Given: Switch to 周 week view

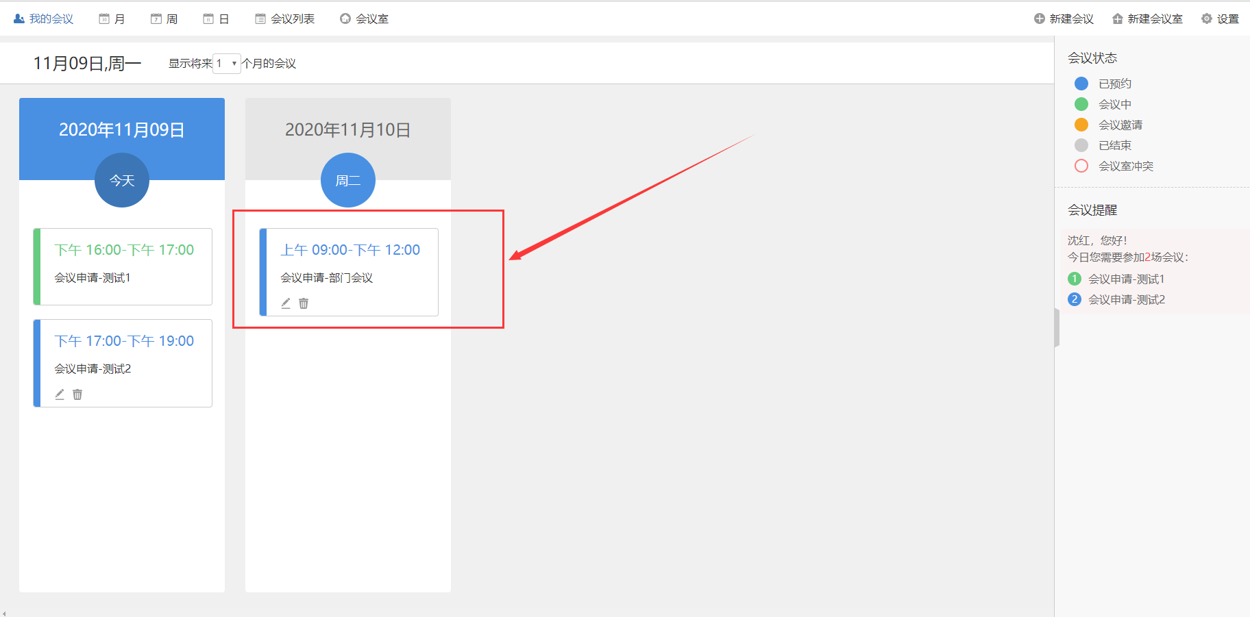Looking at the screenshot, I should (164, 18).
